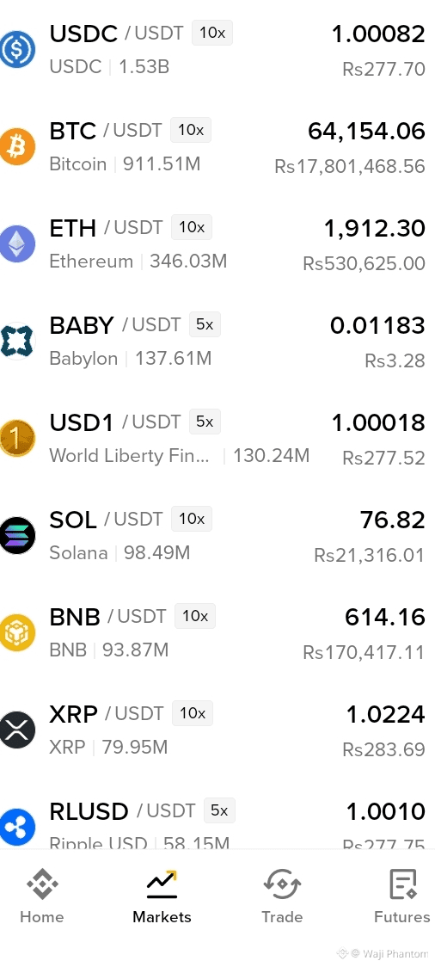435x967 pixels.
Task: Tap the Solana logo icon
Action: click(16, 536)
